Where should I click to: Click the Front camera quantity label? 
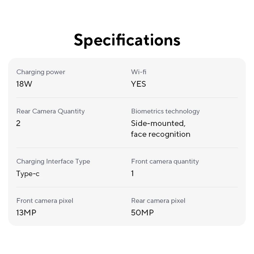pos(165,161)
